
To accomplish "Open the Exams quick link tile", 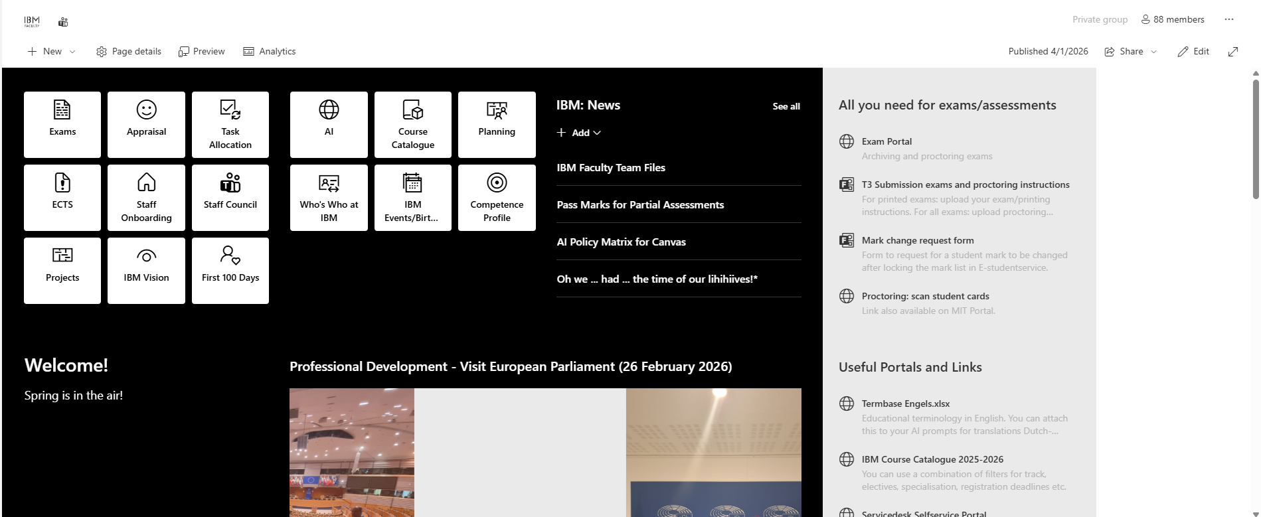I will click(62, 125).
